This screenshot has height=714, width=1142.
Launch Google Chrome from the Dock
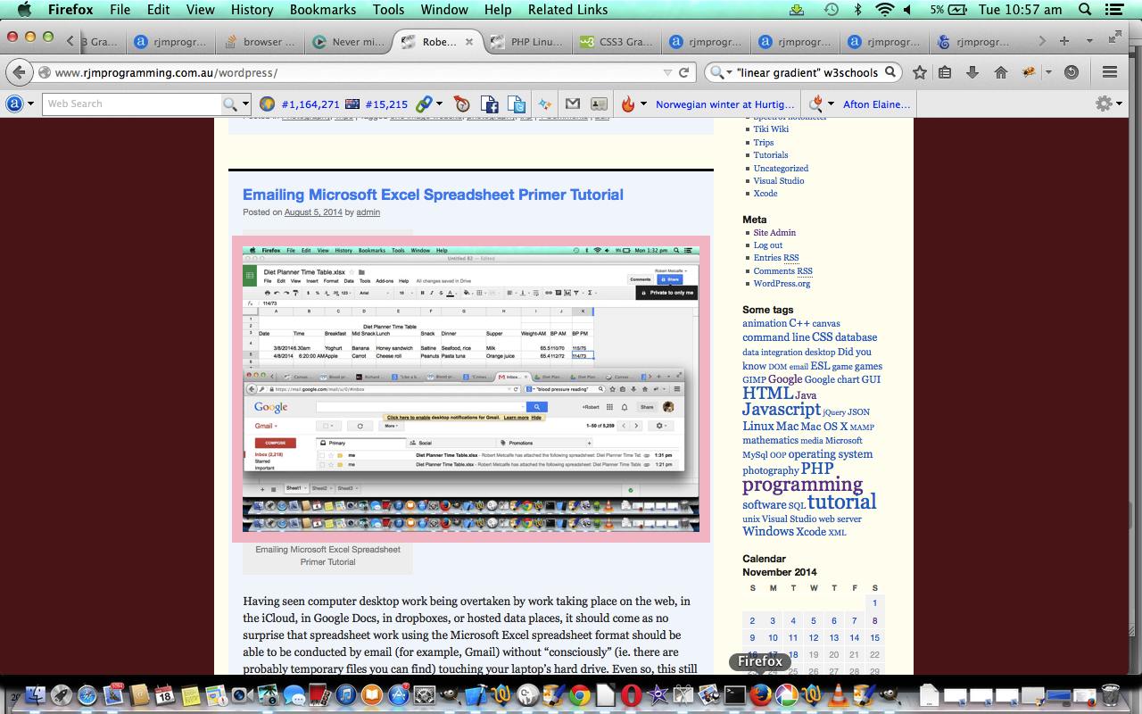point(580,694)
